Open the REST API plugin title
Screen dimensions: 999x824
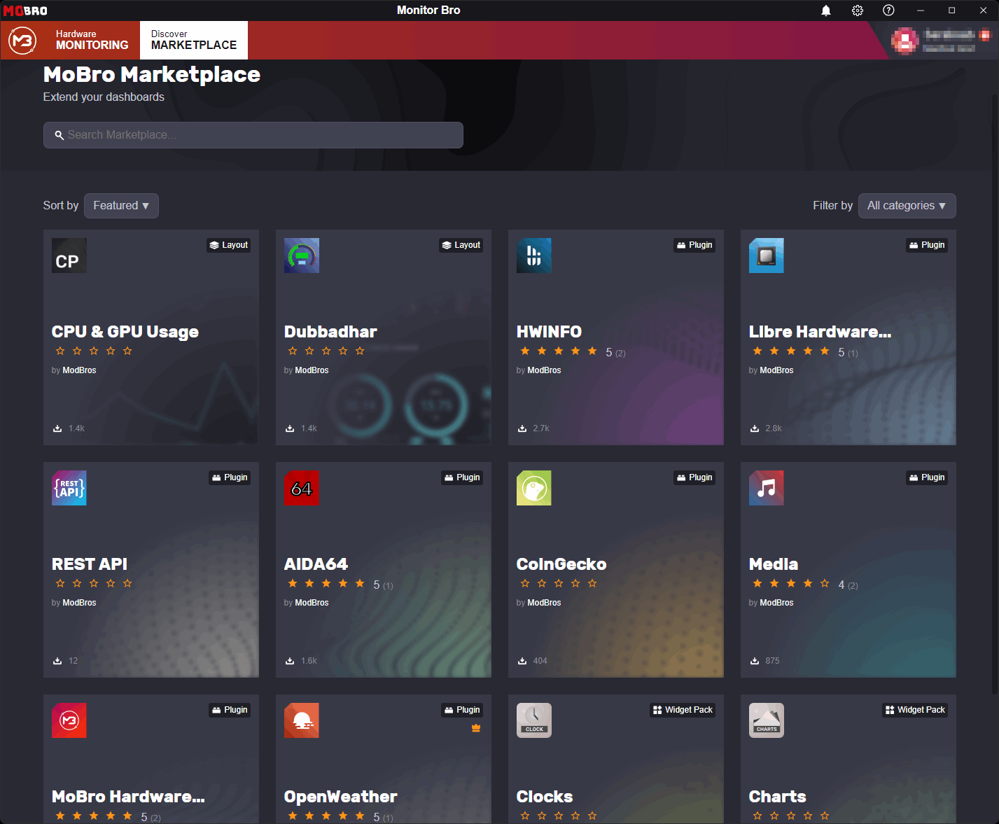pyautogui.click(x=90, y=564)
